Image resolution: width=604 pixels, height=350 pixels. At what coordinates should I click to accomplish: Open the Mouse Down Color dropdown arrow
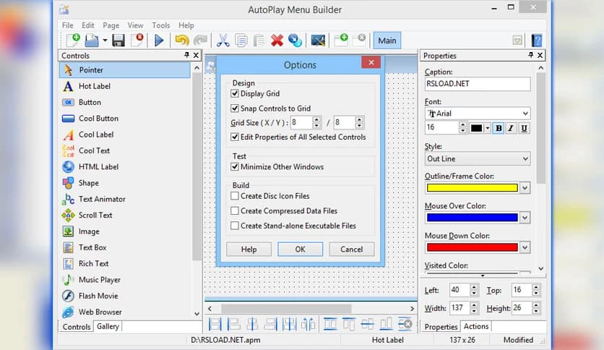click(525, 247)
